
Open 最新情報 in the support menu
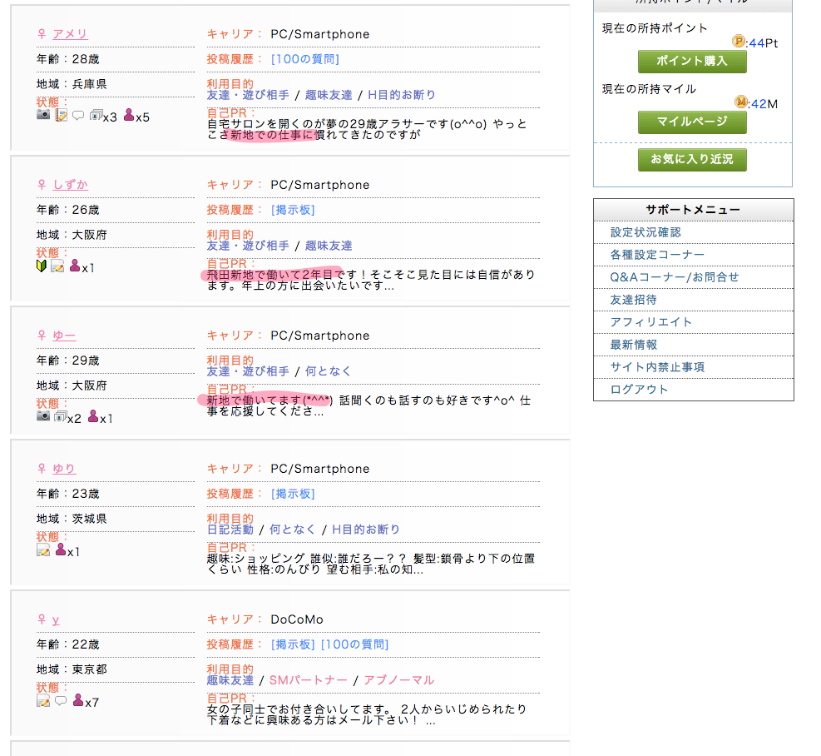[x=633, y=345]
